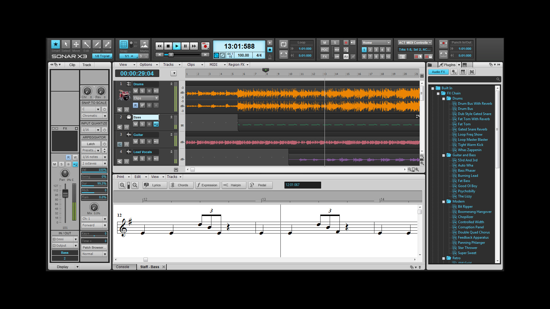Solo the Guitar track
This screenshot has height=309, width=550.
(142, 141)
